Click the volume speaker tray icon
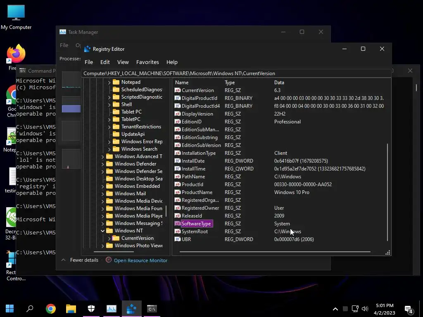The image size is (423, 317). coord(365,309)
